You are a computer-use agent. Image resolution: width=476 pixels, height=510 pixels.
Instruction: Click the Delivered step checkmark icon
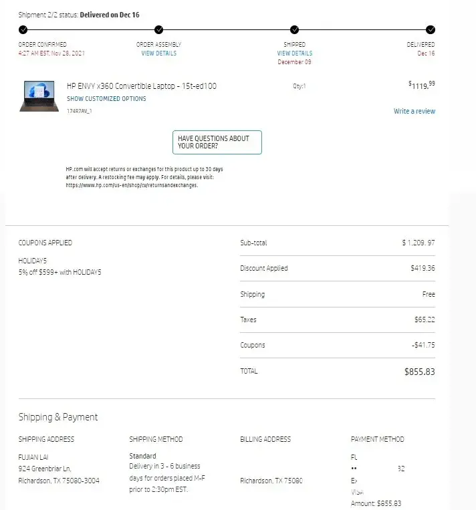(431, 29)
